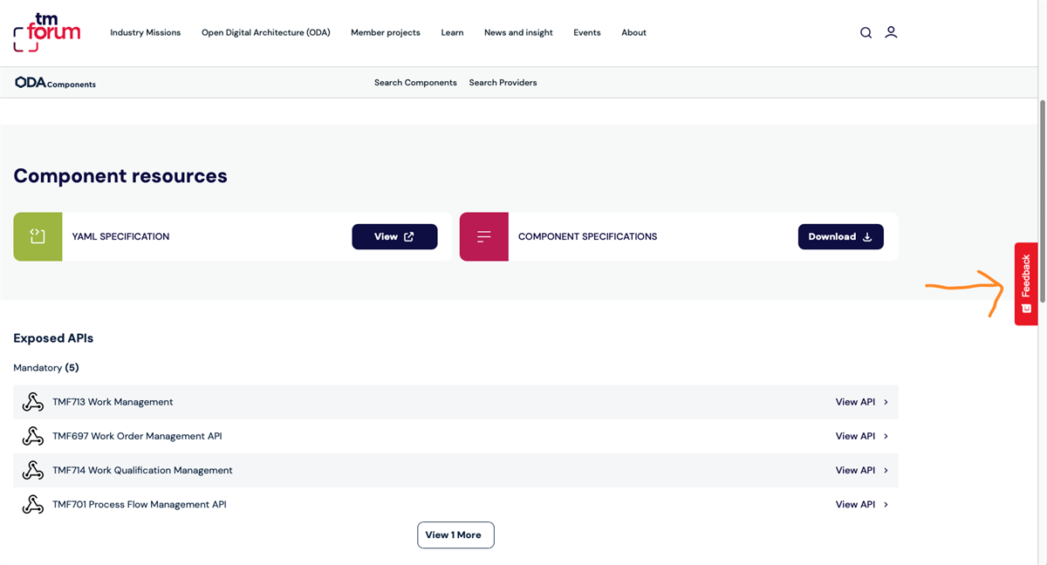Click View API chevron for TMF701 Process Flow

point(886,504)
